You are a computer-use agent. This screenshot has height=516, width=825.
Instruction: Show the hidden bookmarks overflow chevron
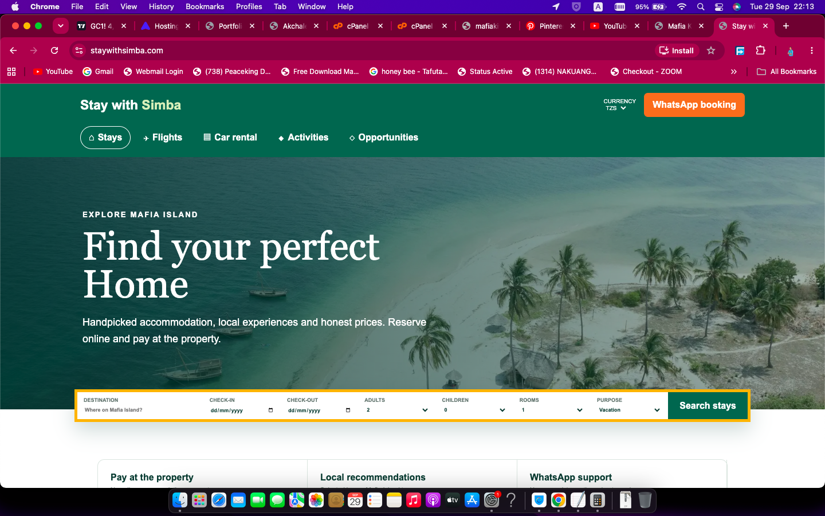point(733,72)
